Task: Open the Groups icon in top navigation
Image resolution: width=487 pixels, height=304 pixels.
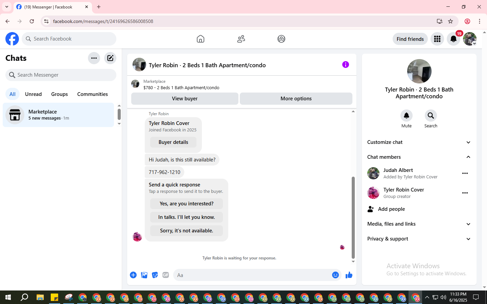Action: (281, 39)
